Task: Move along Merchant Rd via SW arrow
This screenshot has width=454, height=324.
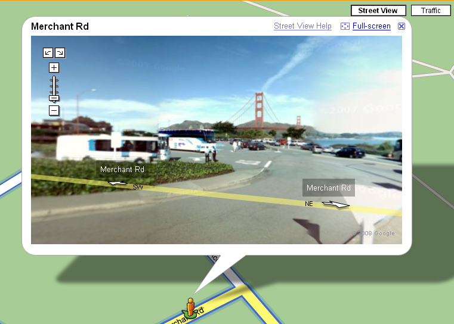Action: coord(118,183)
